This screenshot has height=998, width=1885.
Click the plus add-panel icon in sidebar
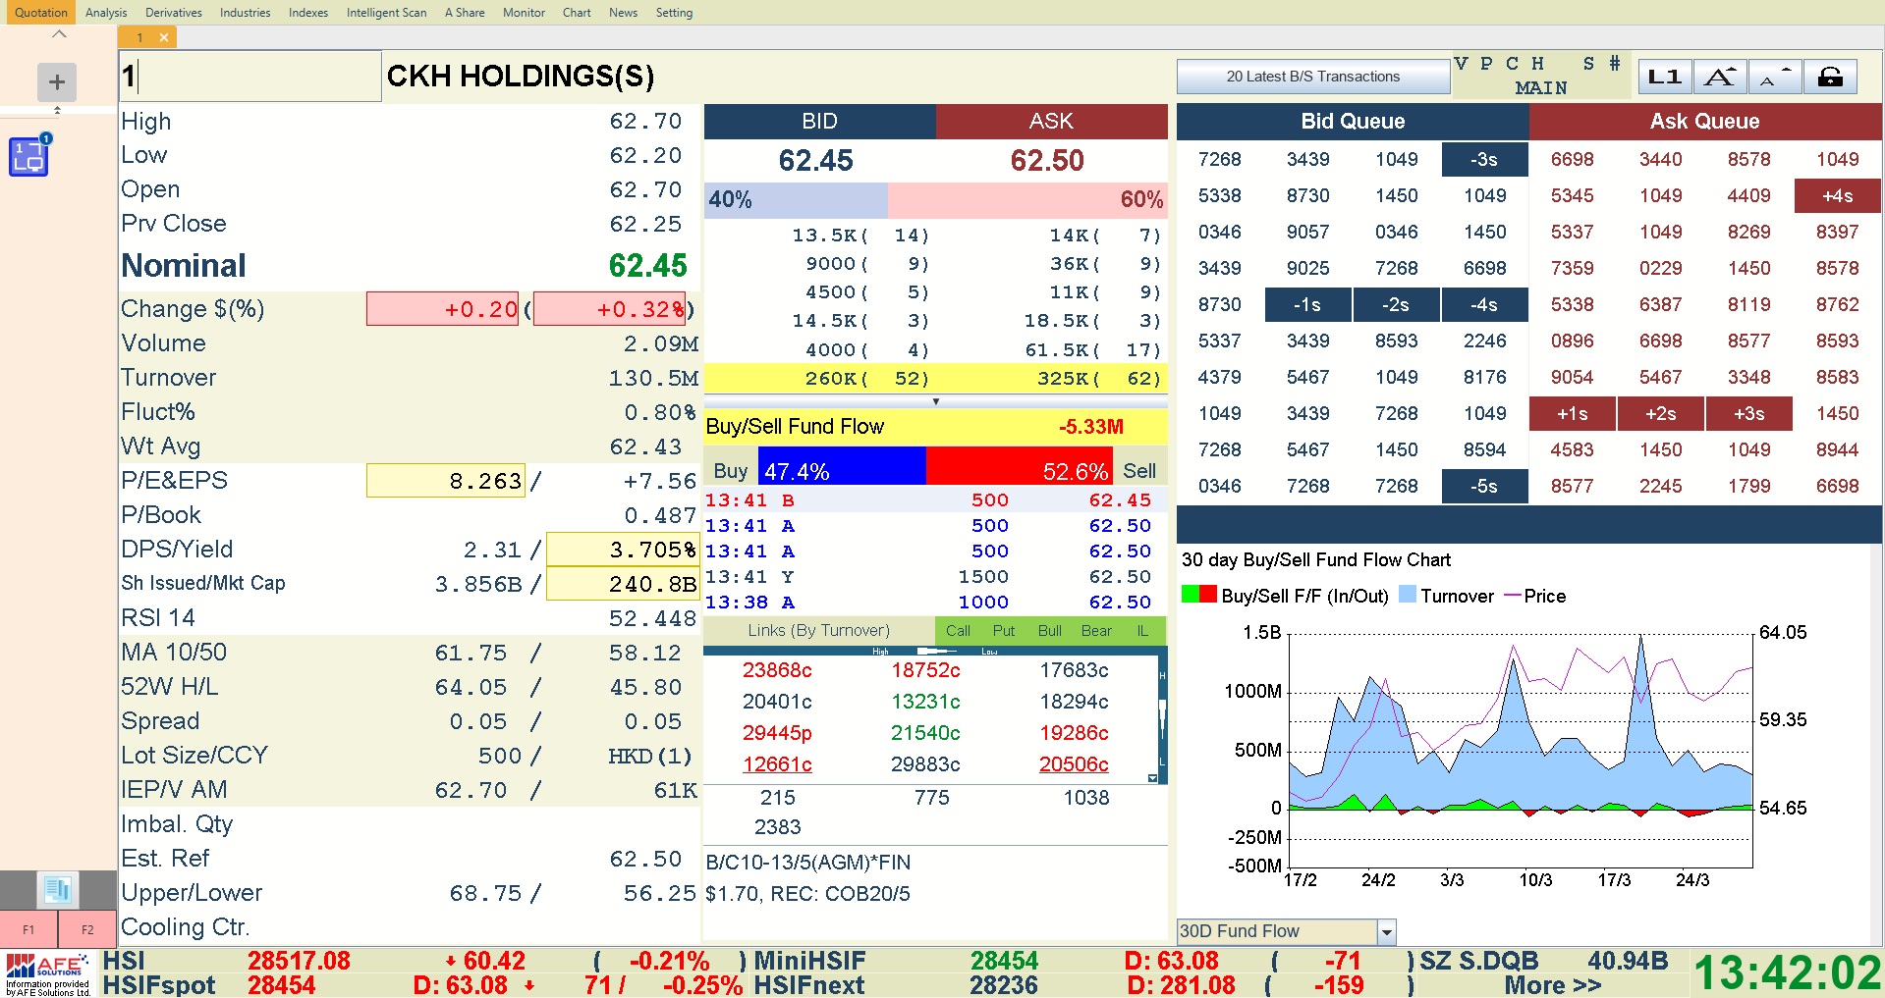pos(57,81)
